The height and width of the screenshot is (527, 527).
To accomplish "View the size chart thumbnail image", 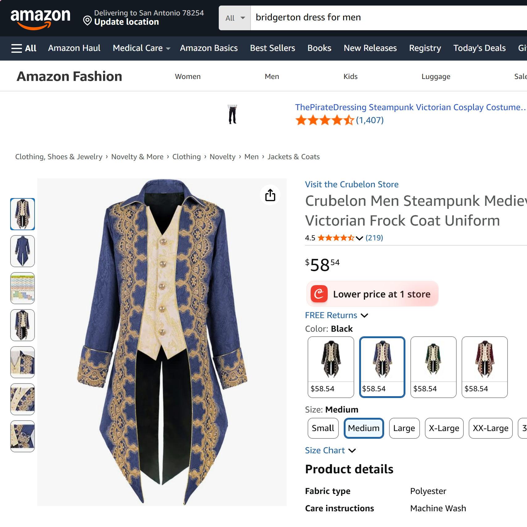I will tap(23, 288).
